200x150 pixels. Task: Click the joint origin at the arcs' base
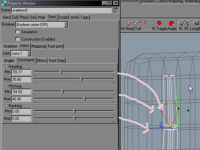click(x=171, y=127)
